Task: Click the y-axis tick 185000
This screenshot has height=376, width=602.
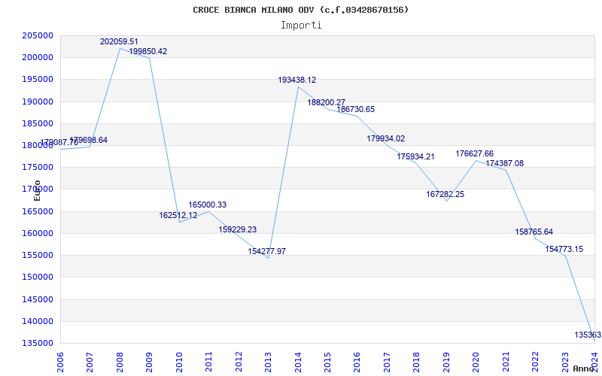Action: [38, 123]
